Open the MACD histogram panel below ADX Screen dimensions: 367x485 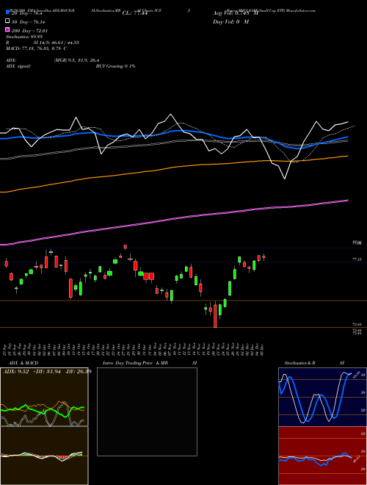(x=44, y=456)
